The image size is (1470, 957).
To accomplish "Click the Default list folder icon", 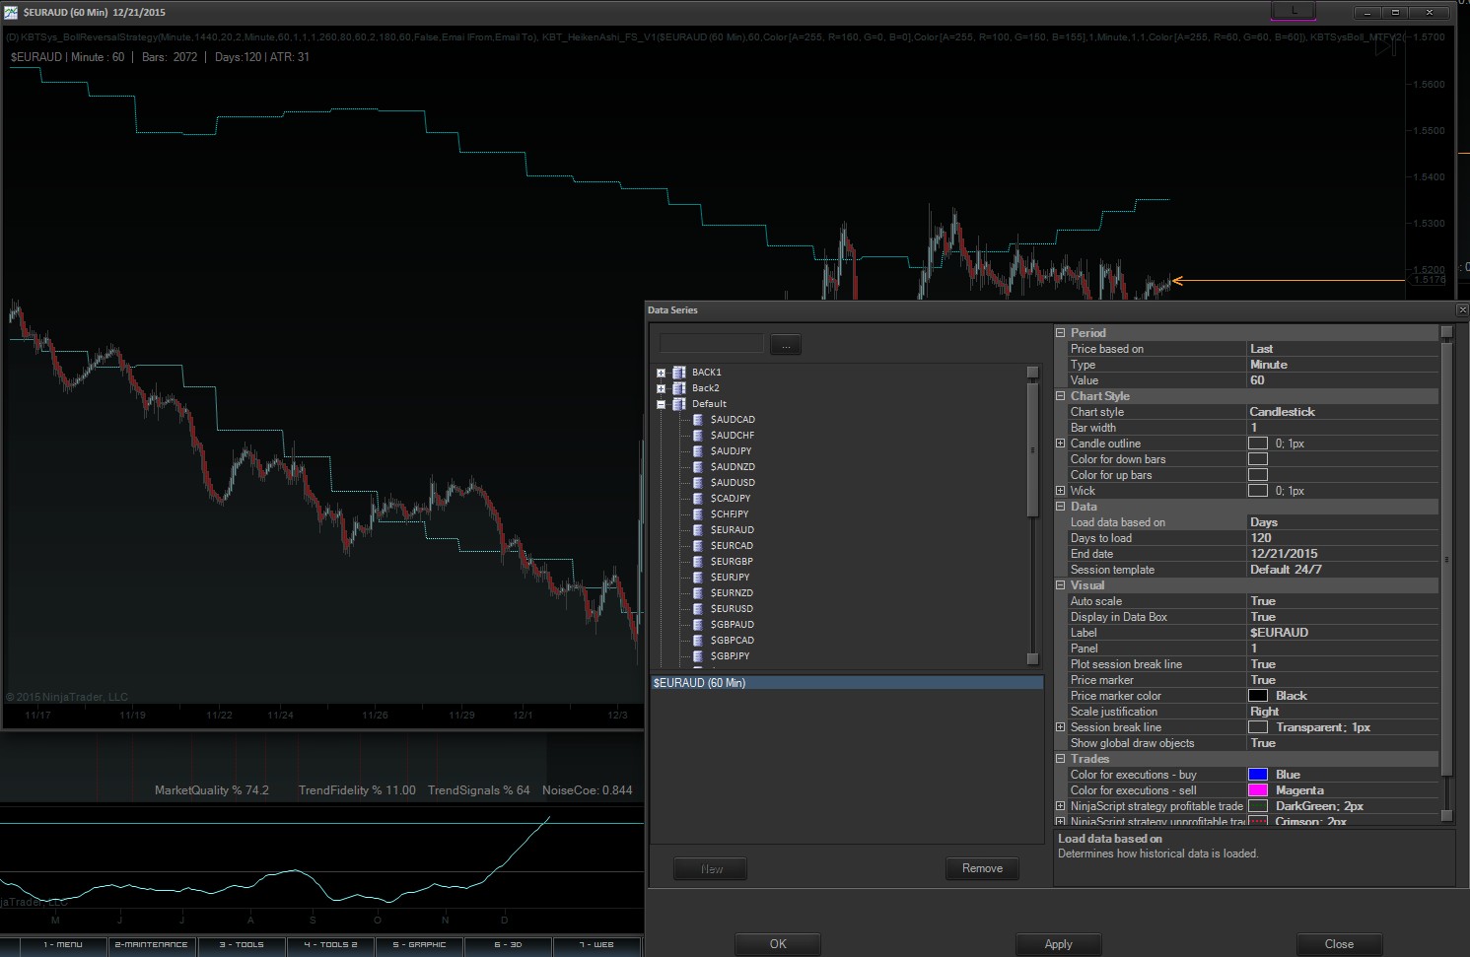I will pyautogui.click(x=679, y=404).
